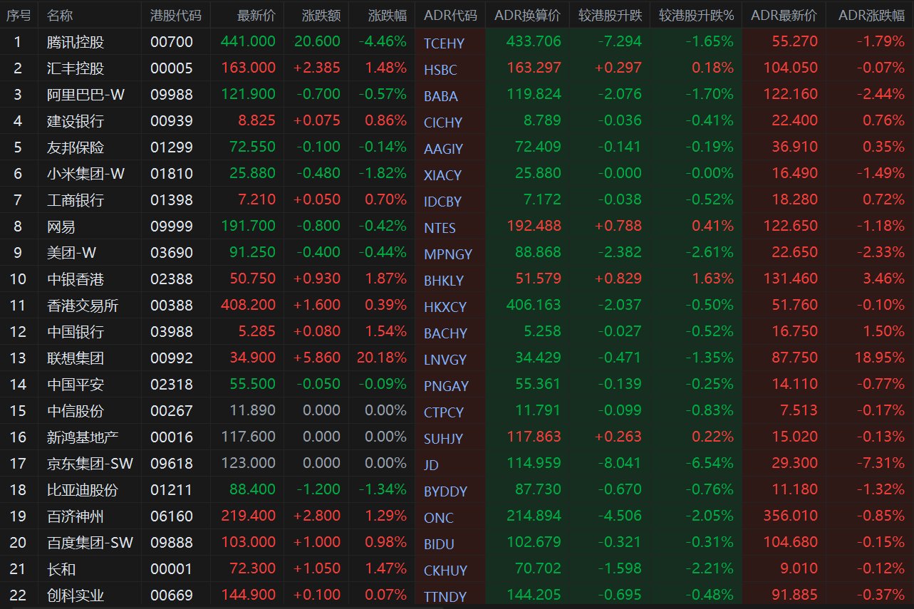The image size is (914, 609).
Task: Select the +5.860 change amount
Action: pos(317,358)
